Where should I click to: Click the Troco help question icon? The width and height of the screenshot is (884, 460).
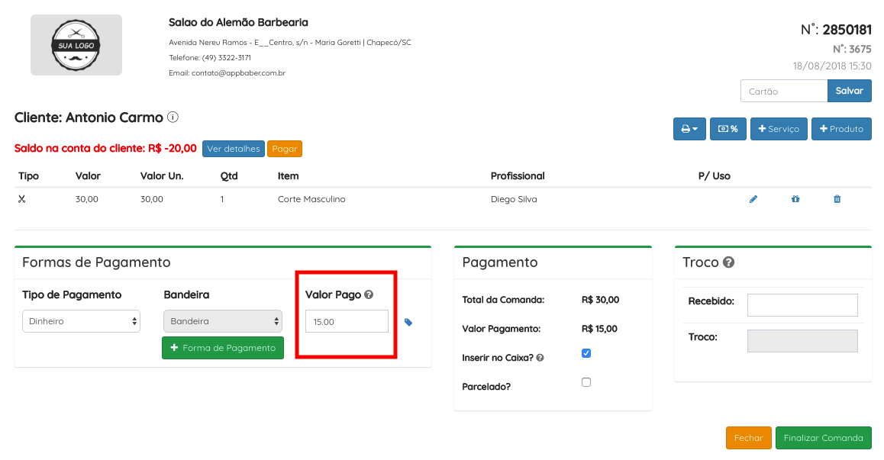(728, 262)
